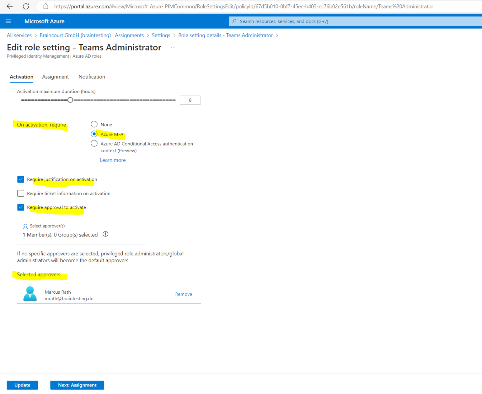Viewport: 482px width, 394px height.
Task: Click the browser refresh icon
Action: click(26, 6)
